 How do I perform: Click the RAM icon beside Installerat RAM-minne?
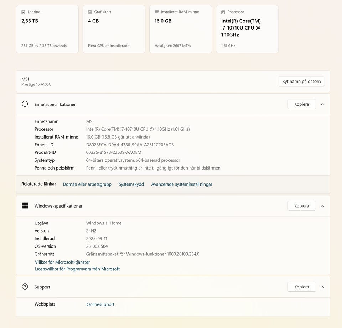tap(156, 12)
